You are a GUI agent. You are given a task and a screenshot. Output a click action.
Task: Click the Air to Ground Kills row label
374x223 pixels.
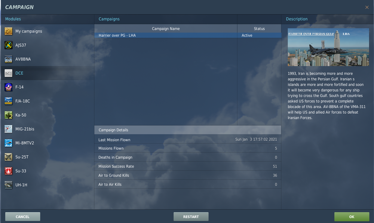(x=114, y=175)
